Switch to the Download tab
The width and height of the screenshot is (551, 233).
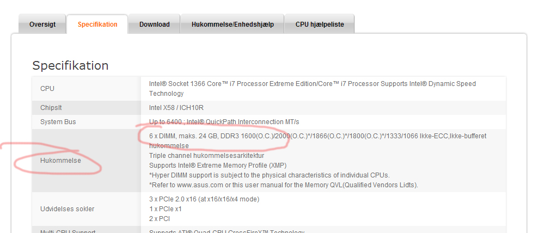click(154, 24)
